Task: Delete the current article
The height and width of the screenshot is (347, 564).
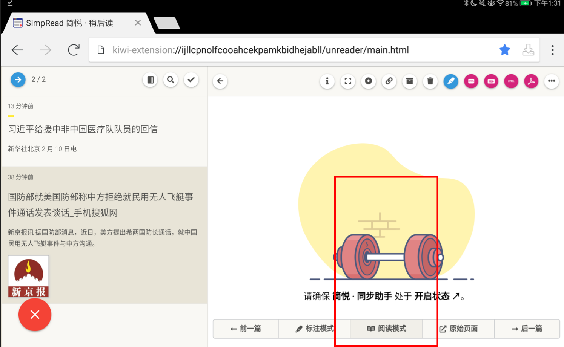Action: [x=430, y=81]
